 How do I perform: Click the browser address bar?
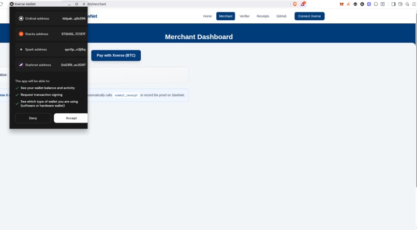click(189, 4)
